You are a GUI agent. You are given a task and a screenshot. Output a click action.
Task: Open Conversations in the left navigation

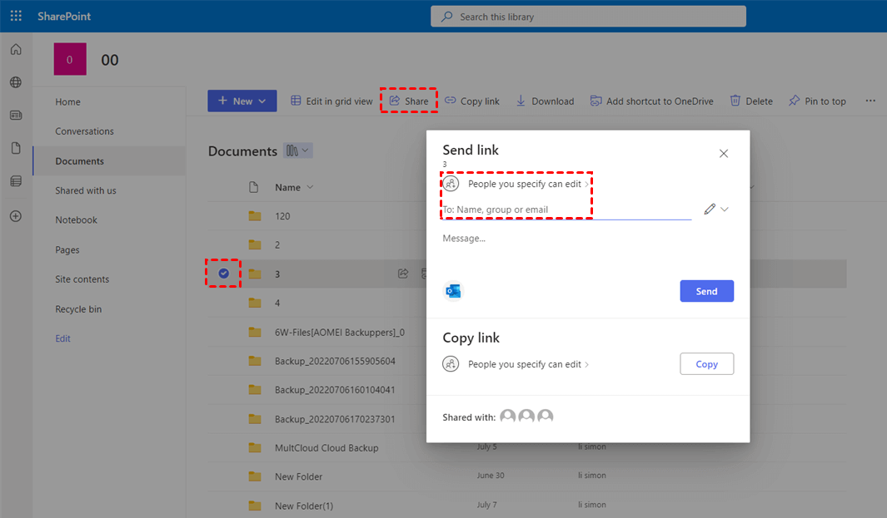click(84, 131)
